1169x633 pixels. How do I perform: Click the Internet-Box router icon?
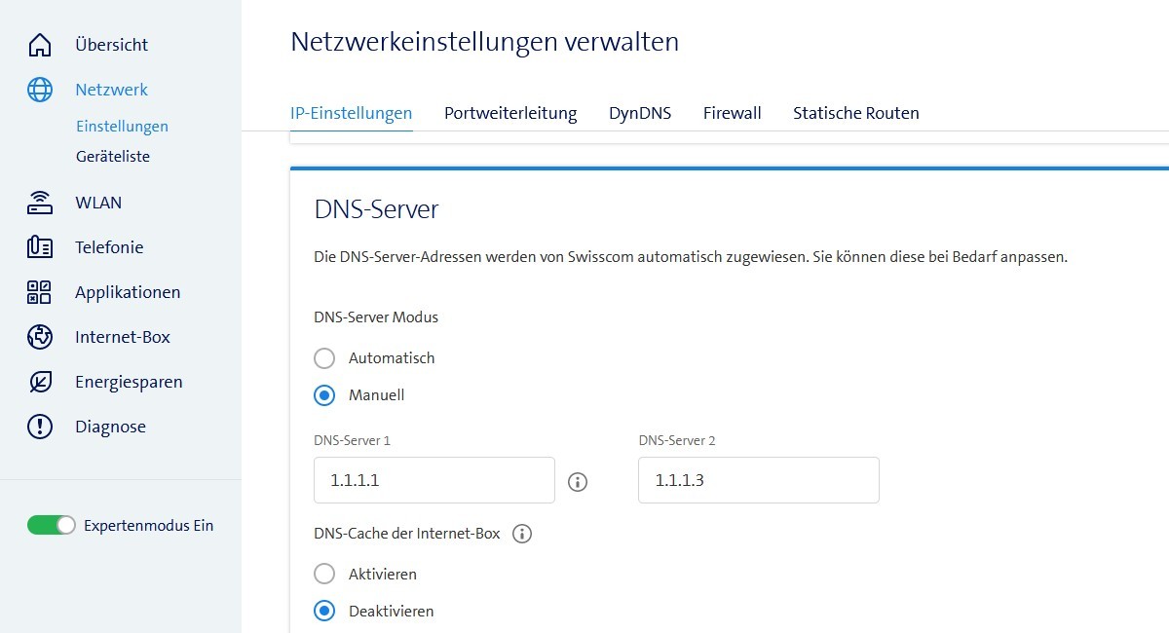point(39,336)
